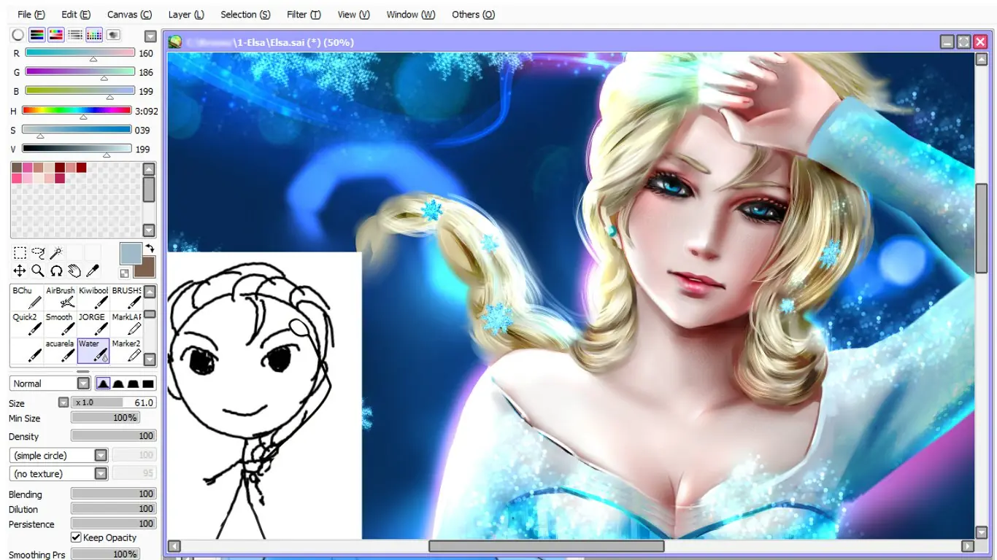This screenshot has height=560, width=997.
Task: Click the Density slider
Action: pos(113,436)
